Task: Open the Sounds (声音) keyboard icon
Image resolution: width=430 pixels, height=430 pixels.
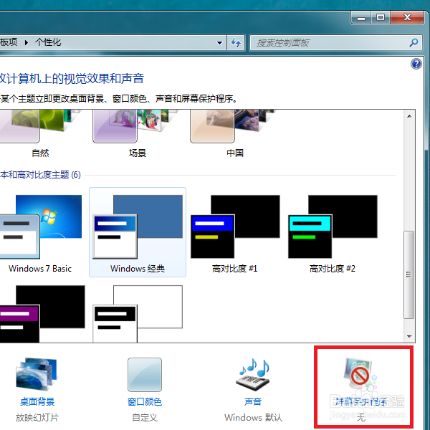Action: (253, 374)
